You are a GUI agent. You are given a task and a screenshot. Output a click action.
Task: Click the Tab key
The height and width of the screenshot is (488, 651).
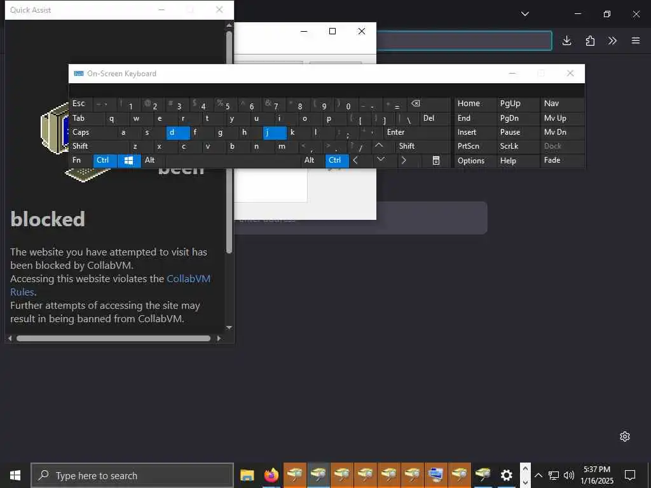(x=87, y=118)
